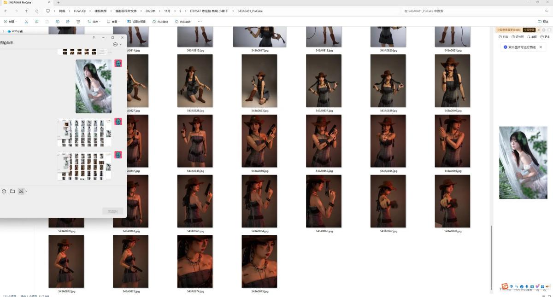Expand the WPS云盘 tree item
Image resolution: width=553 pixels, height=297 pixels.
(4, 31)
